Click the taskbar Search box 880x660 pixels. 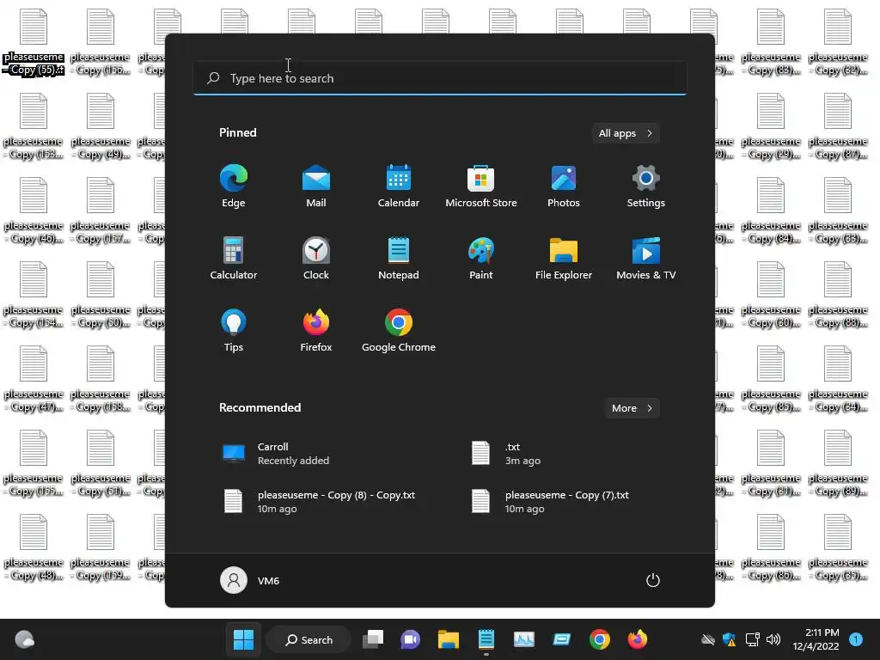(309, 639)
